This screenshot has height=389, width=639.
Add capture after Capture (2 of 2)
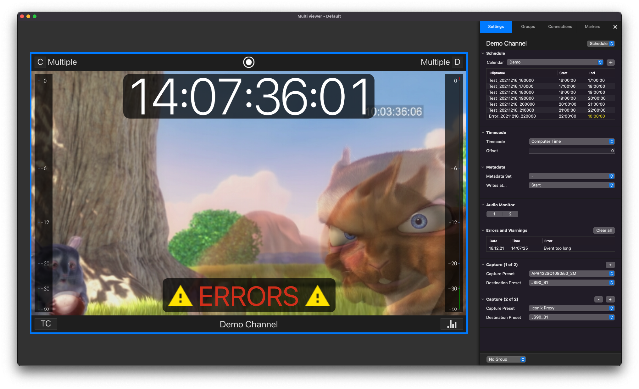pyautogui.click(x=610, y=299)
